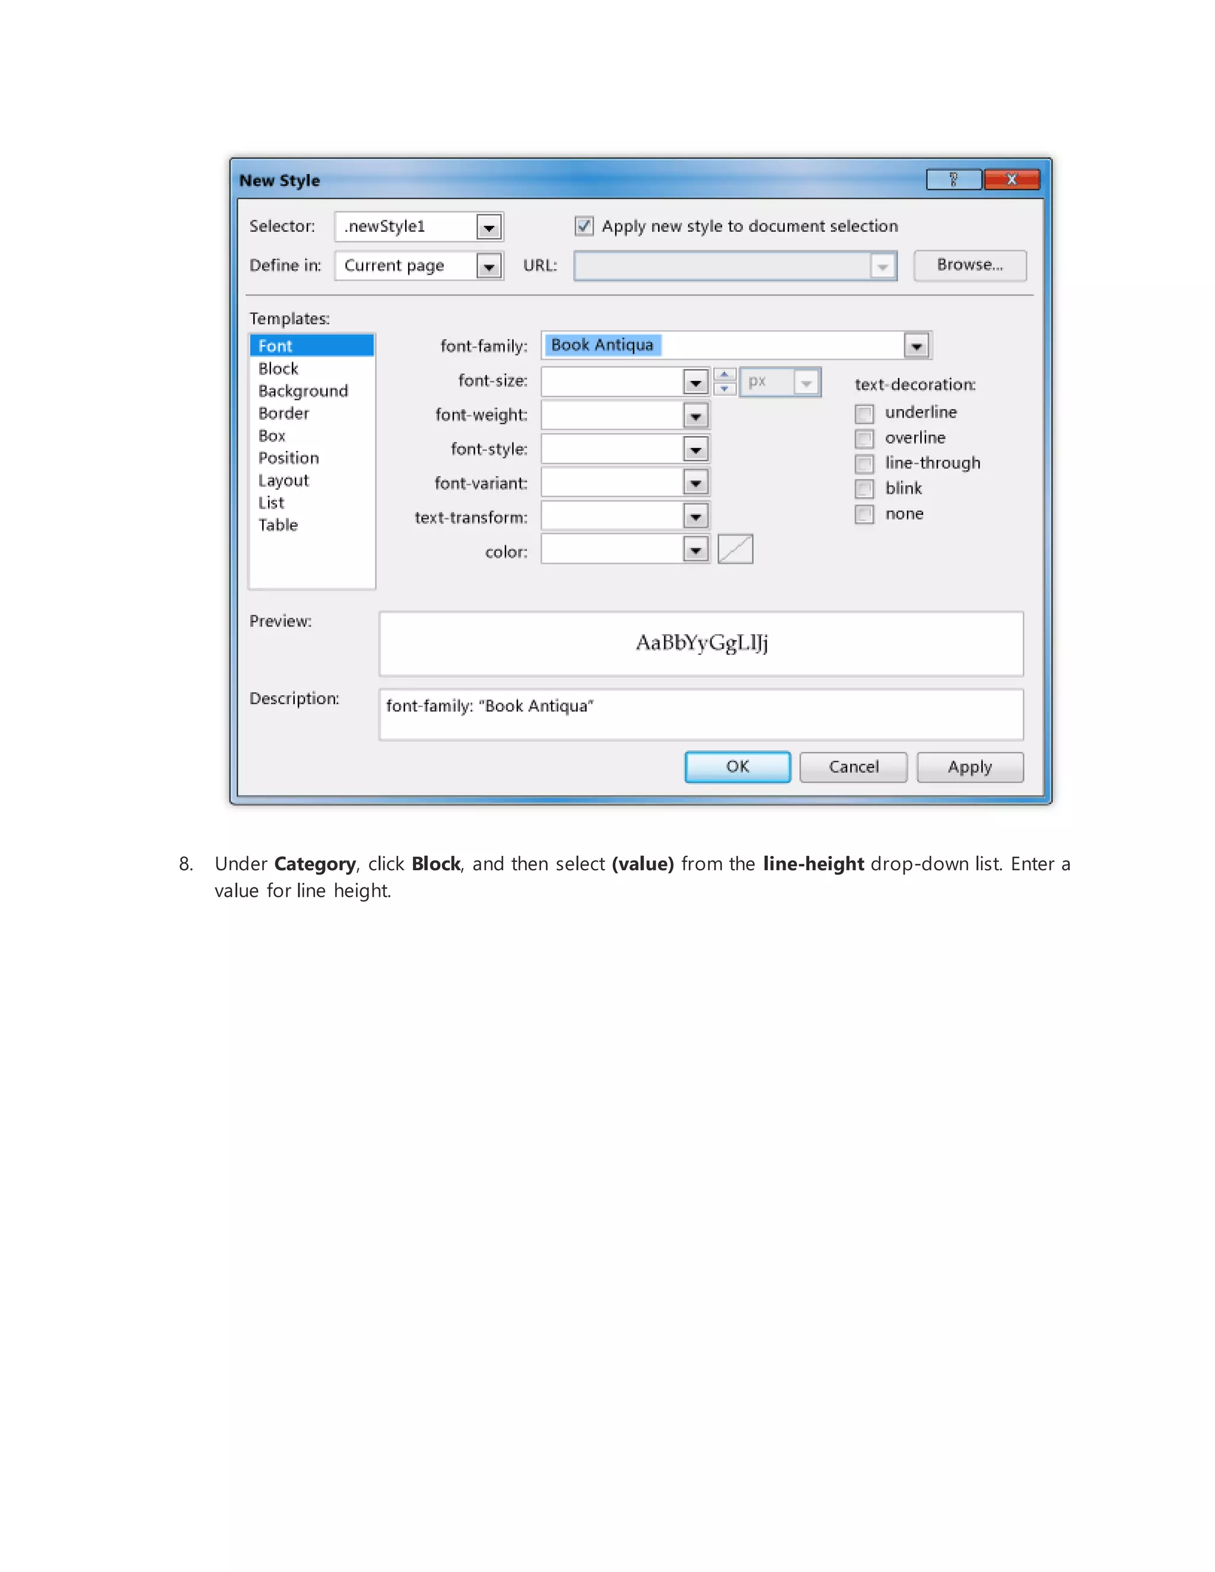Image resolution: width=1215 pixels, height=1572 pixels.
Task: Choose the Background category
Action: (x=303, y=391)
